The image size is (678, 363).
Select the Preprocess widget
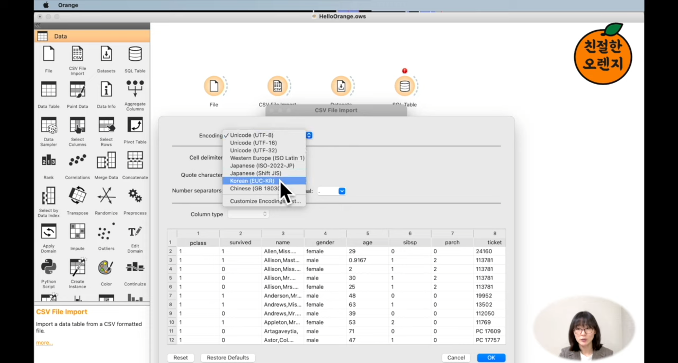coord(135,201)
